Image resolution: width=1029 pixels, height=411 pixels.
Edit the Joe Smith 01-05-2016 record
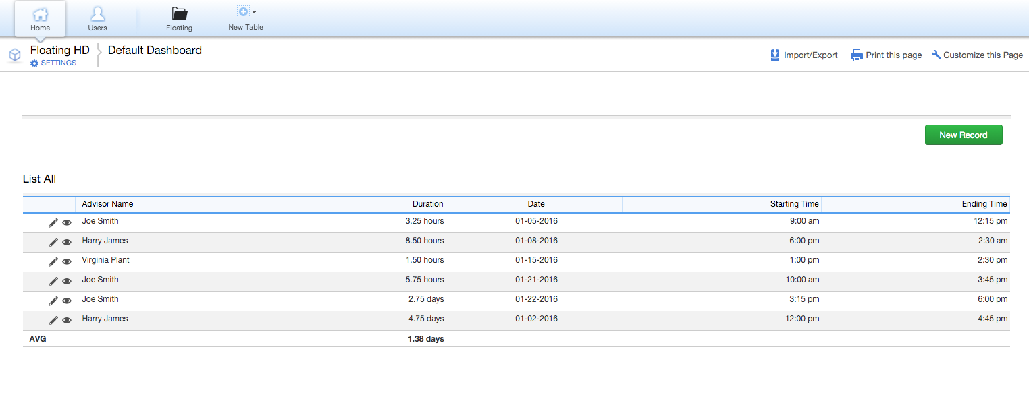(53, 223)
